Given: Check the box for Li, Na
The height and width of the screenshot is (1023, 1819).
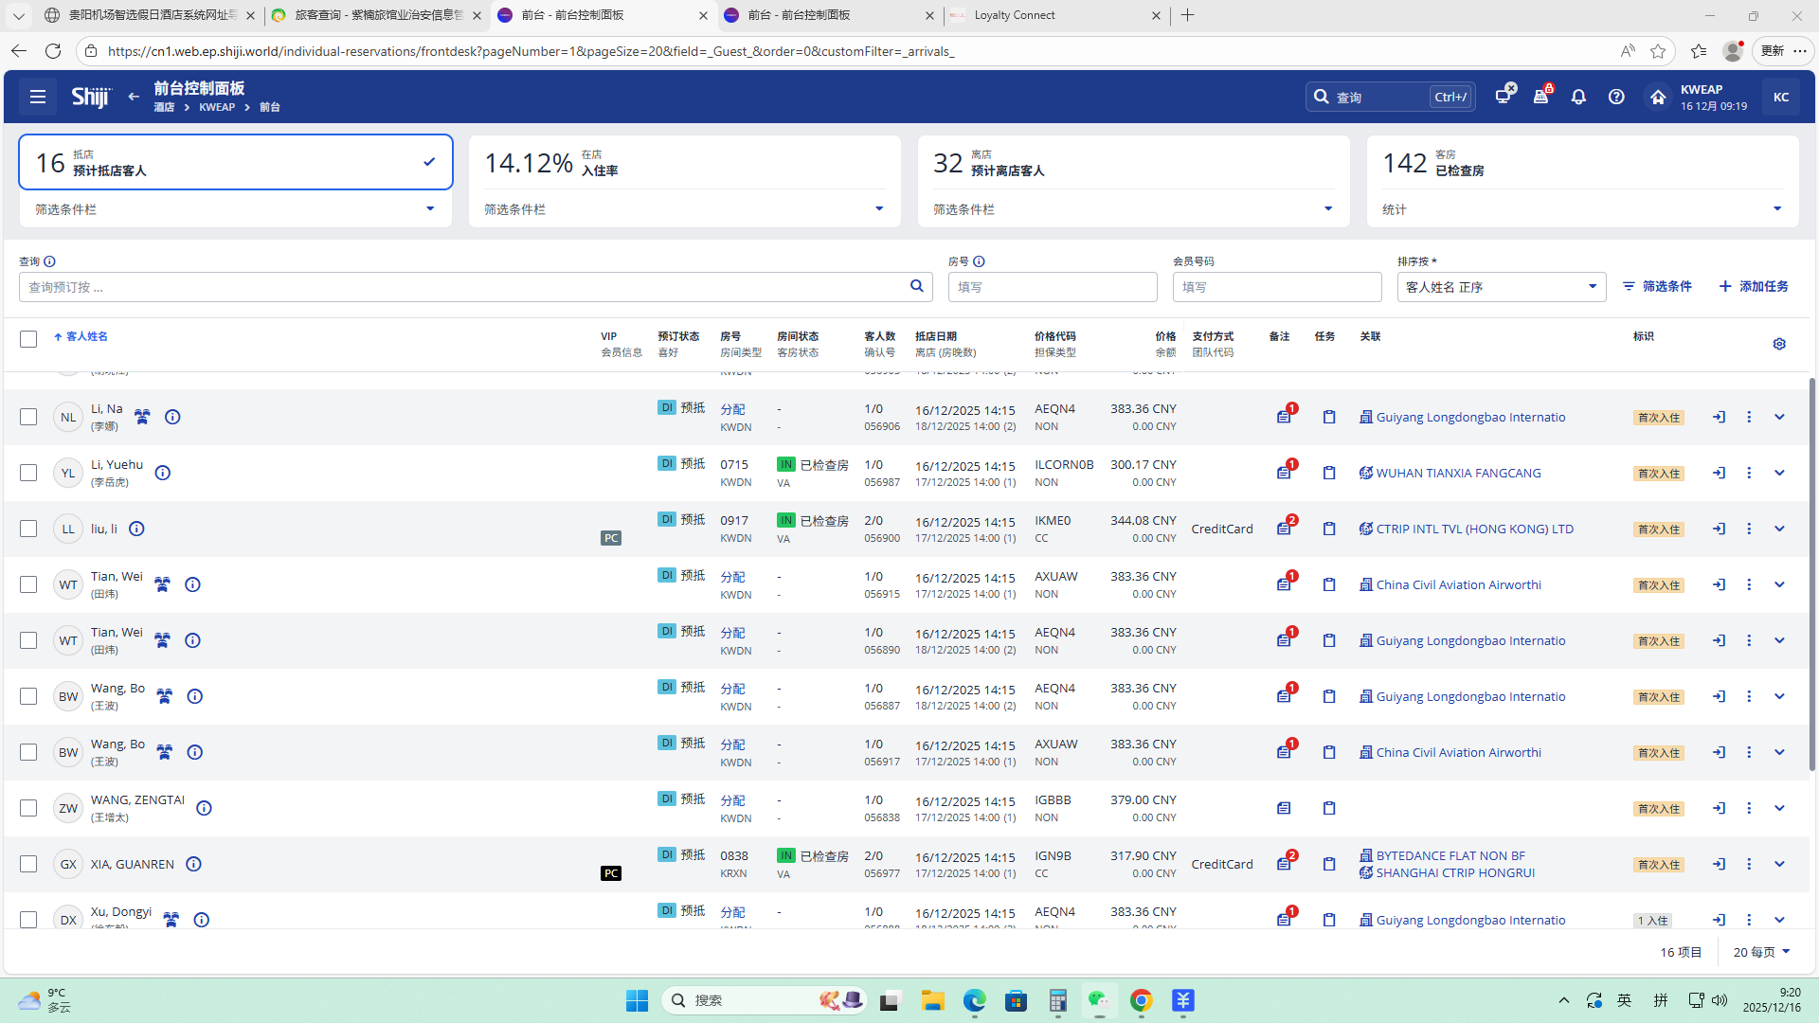Looking at the screenshot, I should pos(28,417).
